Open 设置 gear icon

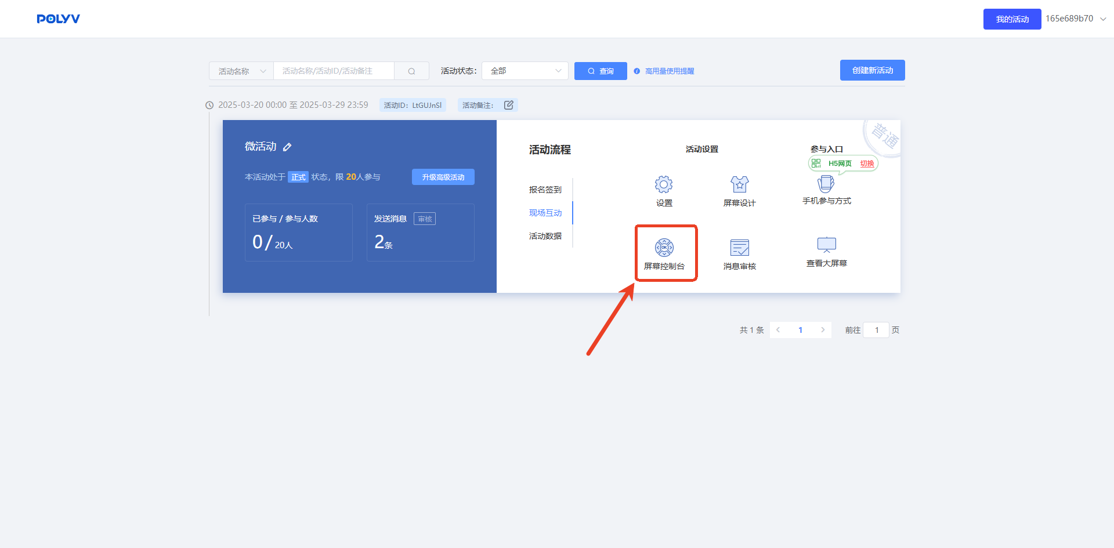click(x=664, y=184)
